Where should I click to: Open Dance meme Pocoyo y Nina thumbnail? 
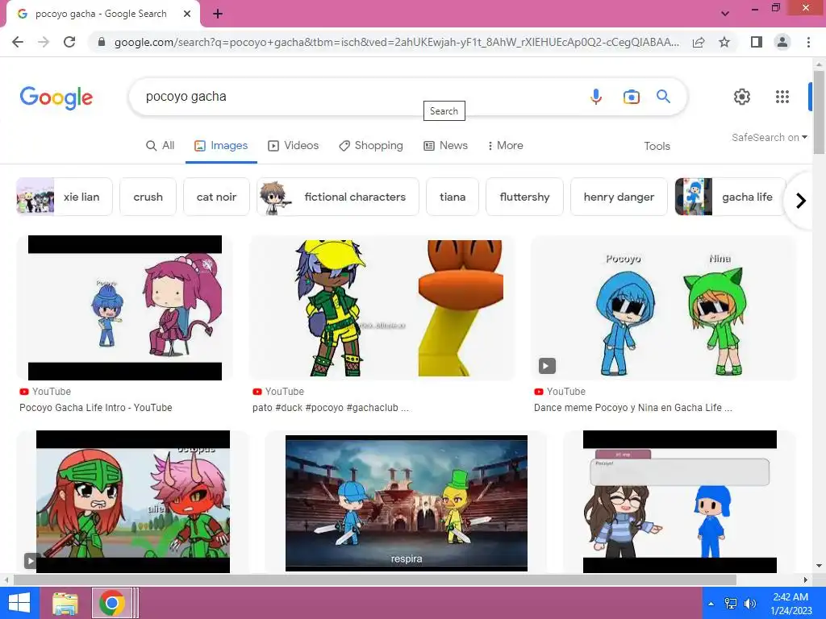(664, 308)
